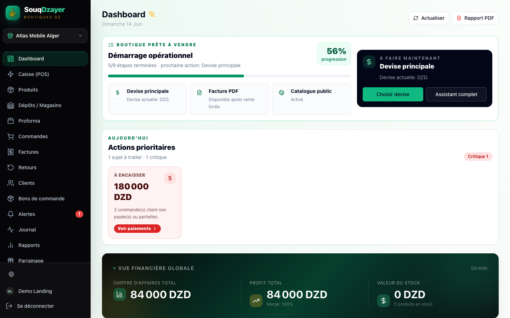Click the gift icon for Parrainage
The width and height of the screenshot is (510, 318).
[11, 260]
